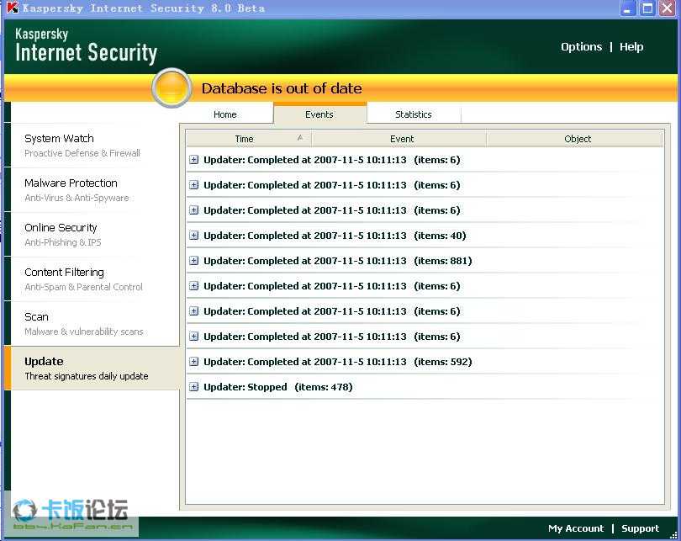The width and height of the screenshot is (681, 541).
Task: Select the Updater Completed '(items: 592)' row text
Action: pos(338,362)
